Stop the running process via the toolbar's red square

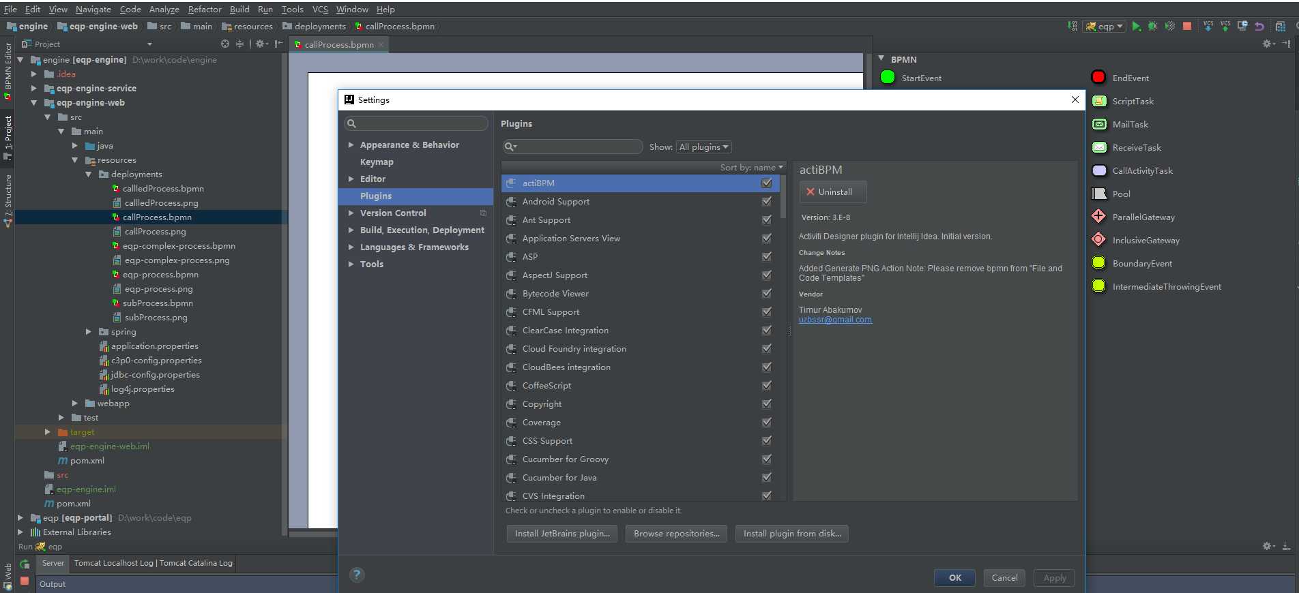coord(1187,26)
